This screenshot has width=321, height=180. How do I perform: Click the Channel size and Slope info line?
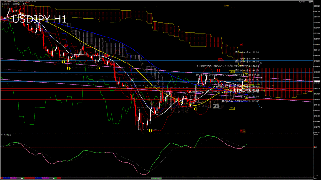pos(14,4)
